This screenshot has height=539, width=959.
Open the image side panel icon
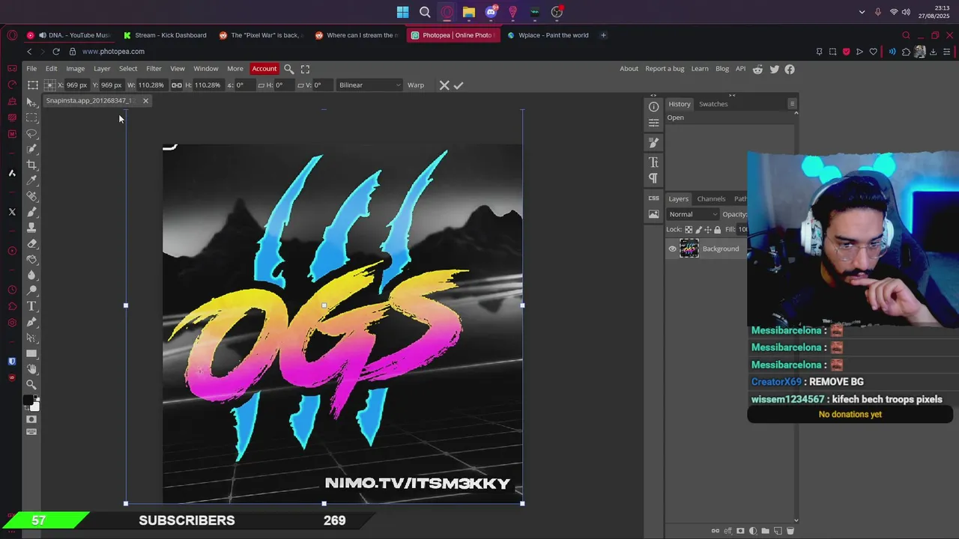tap(653, 214)
